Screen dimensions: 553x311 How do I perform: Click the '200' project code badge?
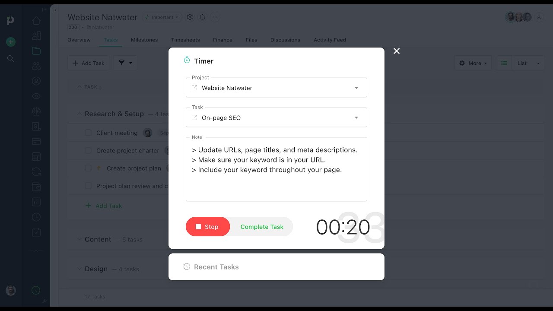(x=73, y=27)
